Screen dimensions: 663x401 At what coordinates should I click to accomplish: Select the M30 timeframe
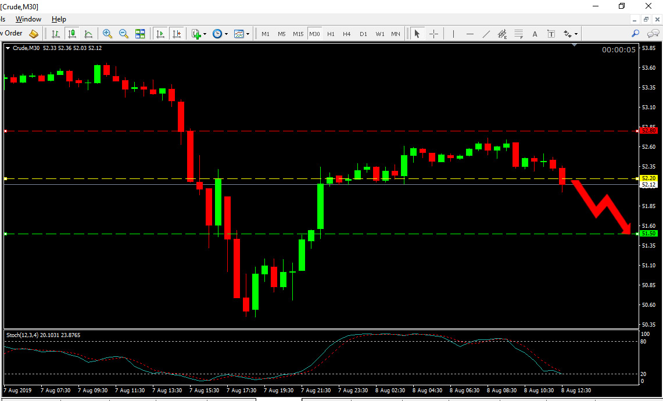pos(314,34)
